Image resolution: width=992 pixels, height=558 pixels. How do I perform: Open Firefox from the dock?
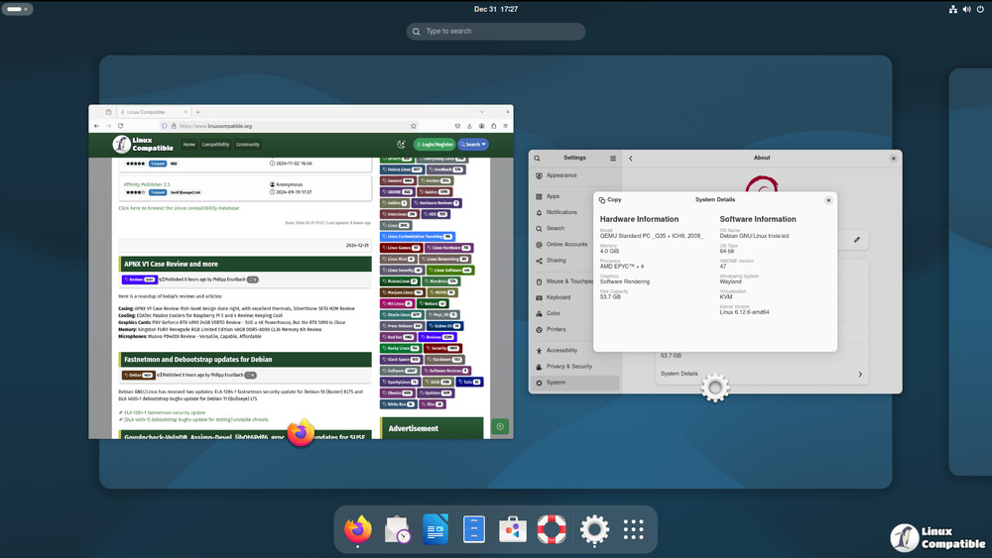click(358, 530)
